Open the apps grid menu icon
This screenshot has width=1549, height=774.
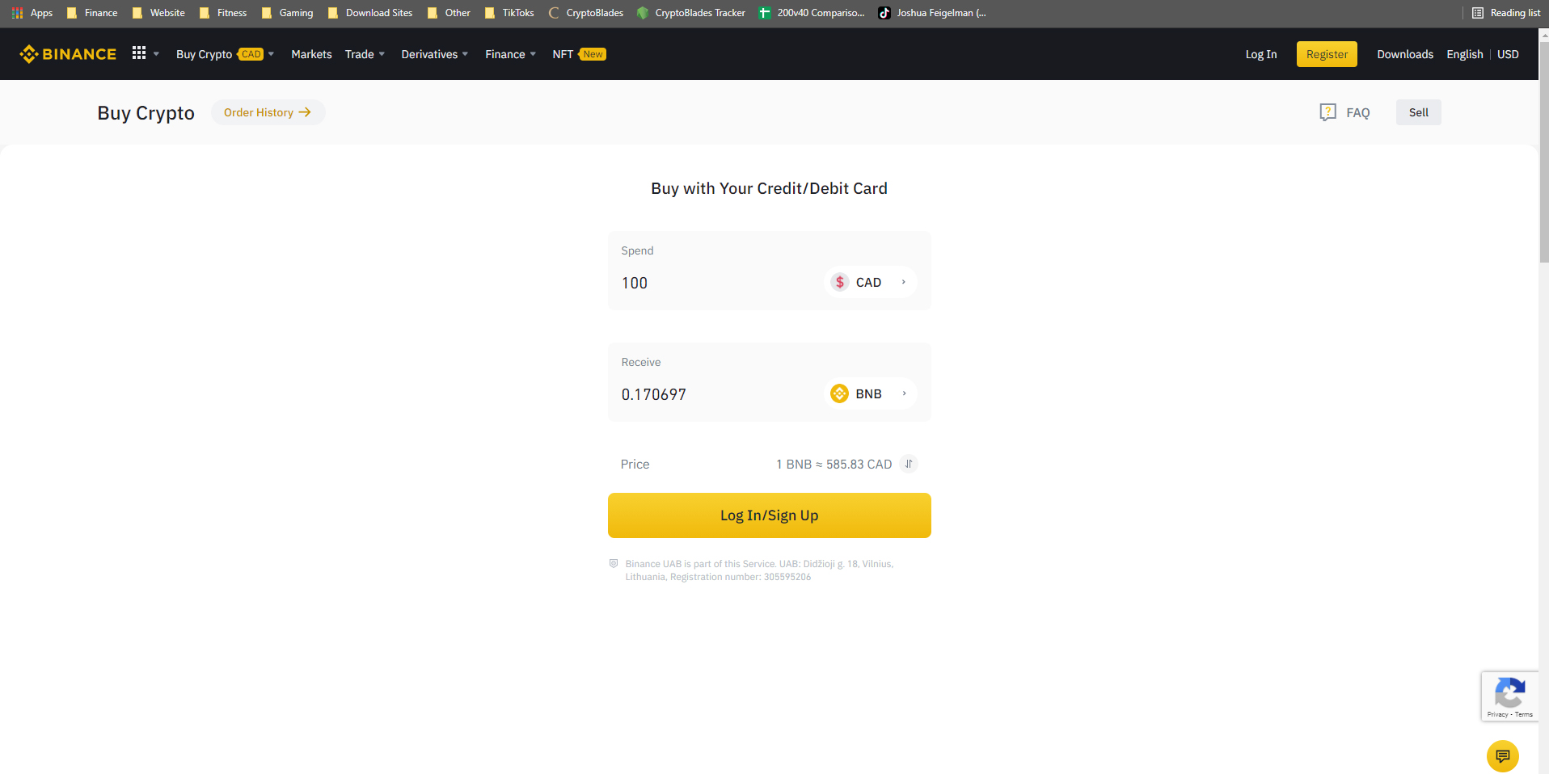tap(139, 53)
